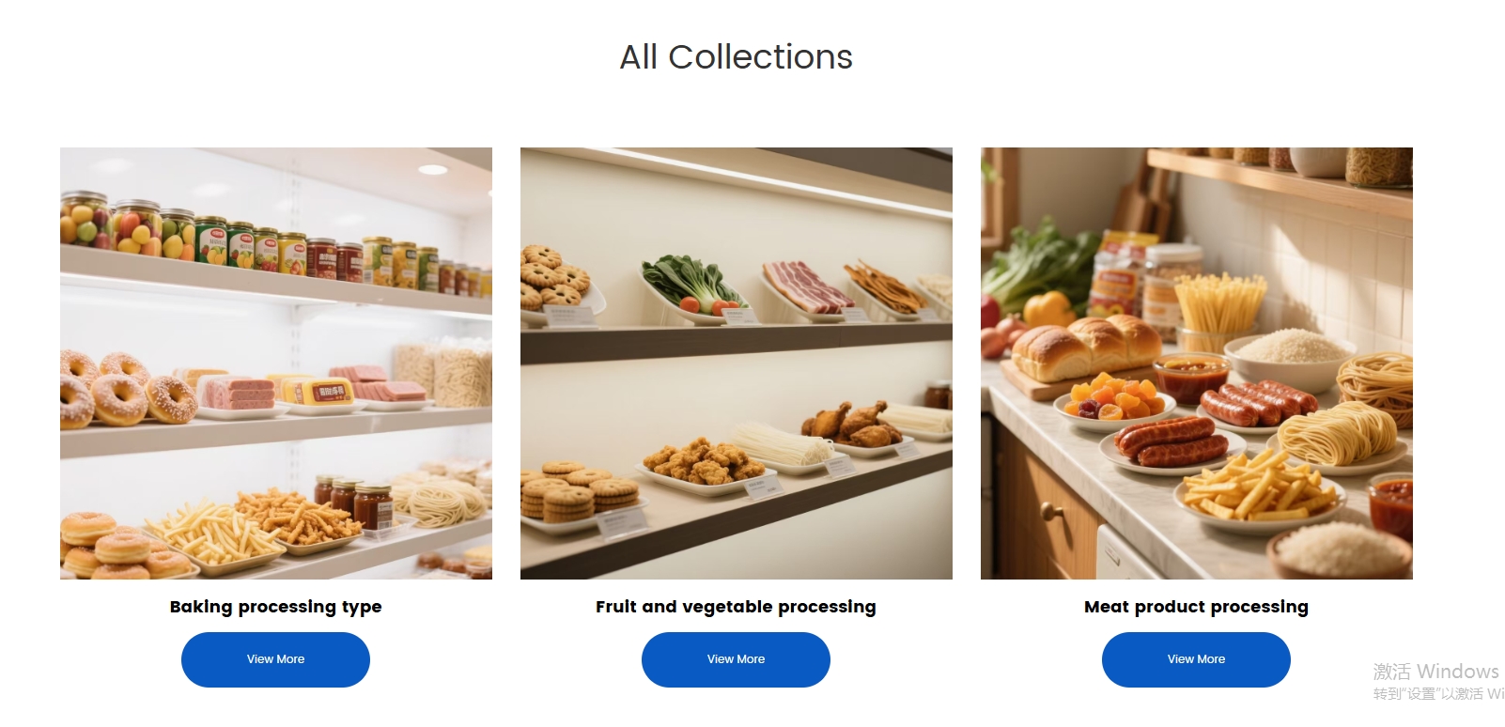Open the Meat product processing collection image
Image resolution: width=1505 pixels, height=727 pixels.
1197,363
